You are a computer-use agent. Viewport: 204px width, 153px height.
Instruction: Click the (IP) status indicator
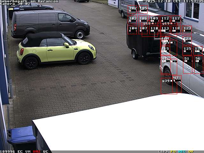pos(163,151)
